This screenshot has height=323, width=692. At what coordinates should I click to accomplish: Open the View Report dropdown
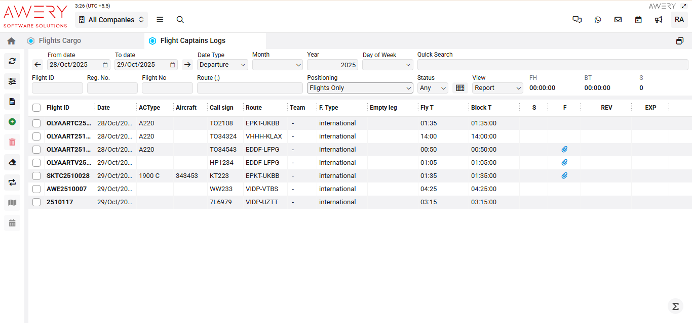(497, 88)
